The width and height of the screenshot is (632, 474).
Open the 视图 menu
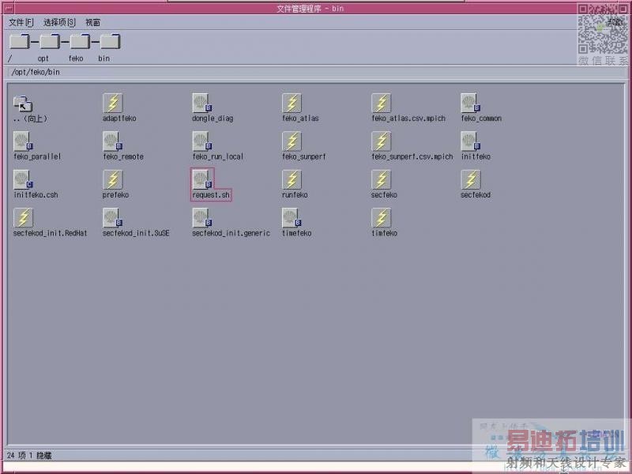(x=92, y=23)
